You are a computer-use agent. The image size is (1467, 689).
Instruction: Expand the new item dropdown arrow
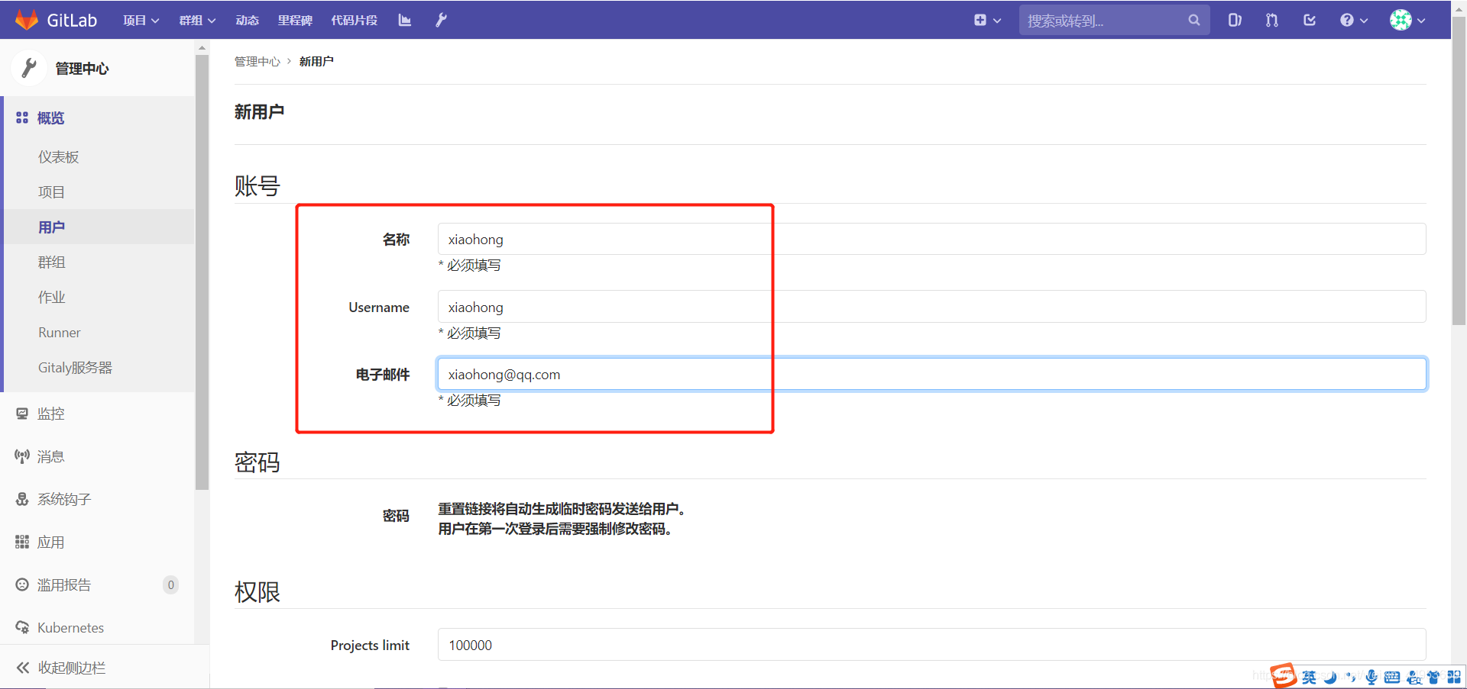coord(997,21)
